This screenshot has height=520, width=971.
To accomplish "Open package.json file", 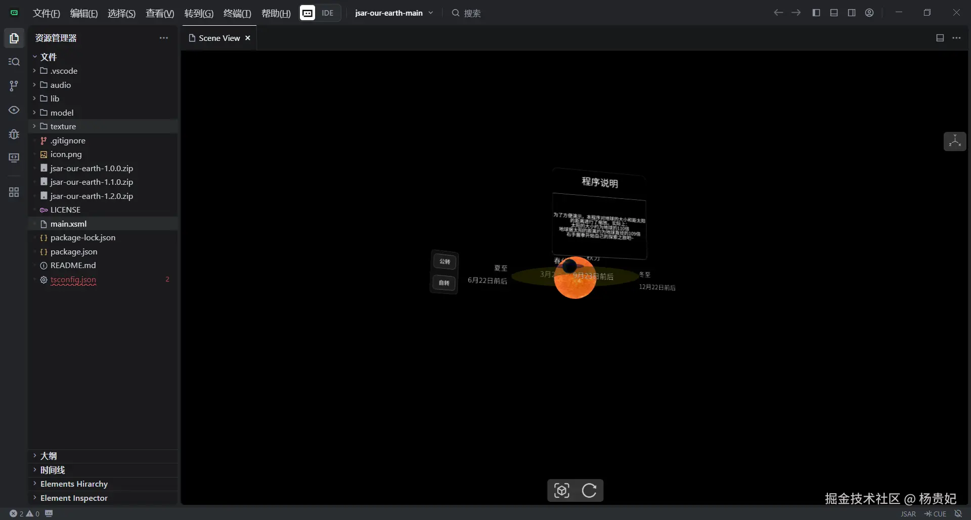I will (x=103, y=251).
